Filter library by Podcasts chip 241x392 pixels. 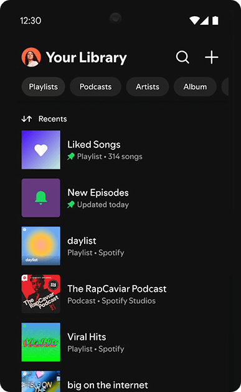tap(96, 86)
